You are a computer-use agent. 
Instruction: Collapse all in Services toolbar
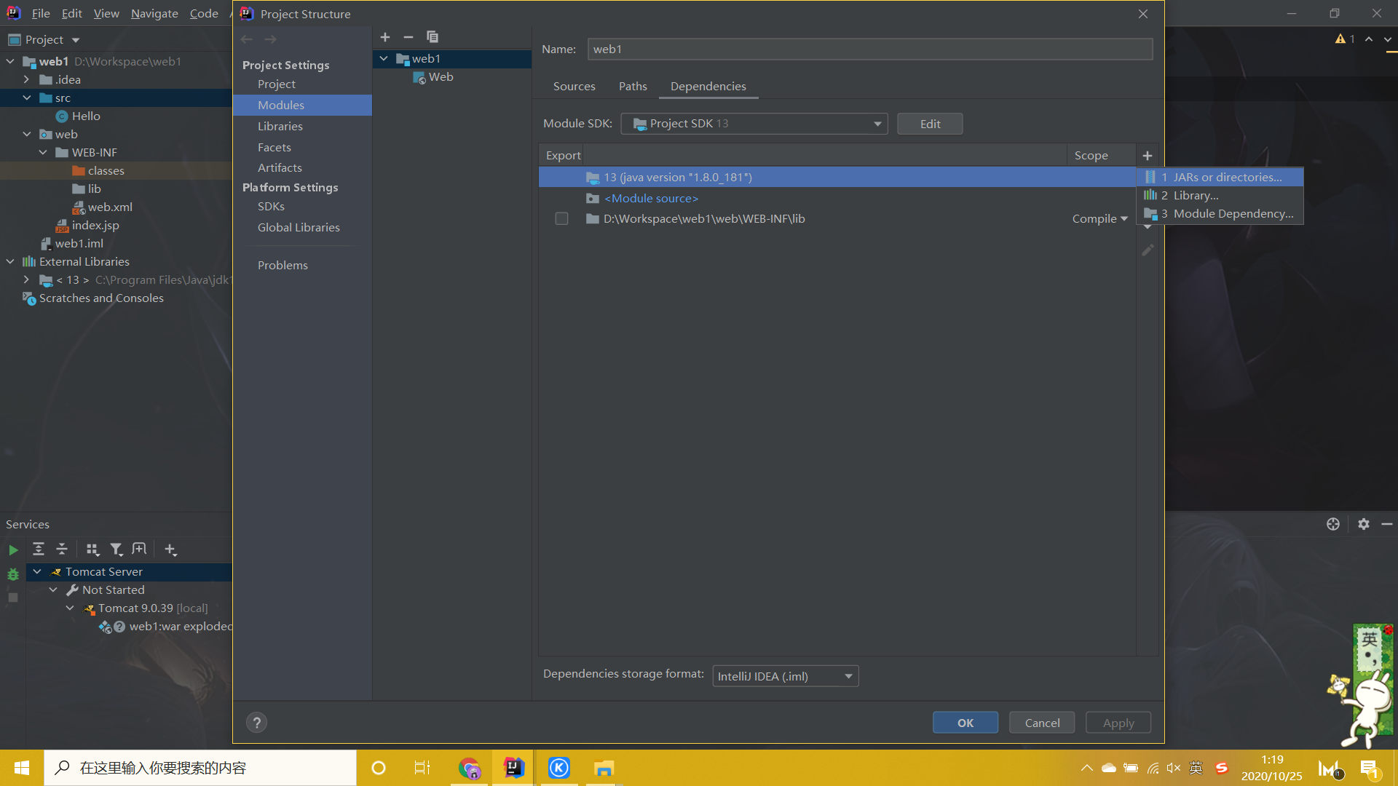[x=62, y=549]
